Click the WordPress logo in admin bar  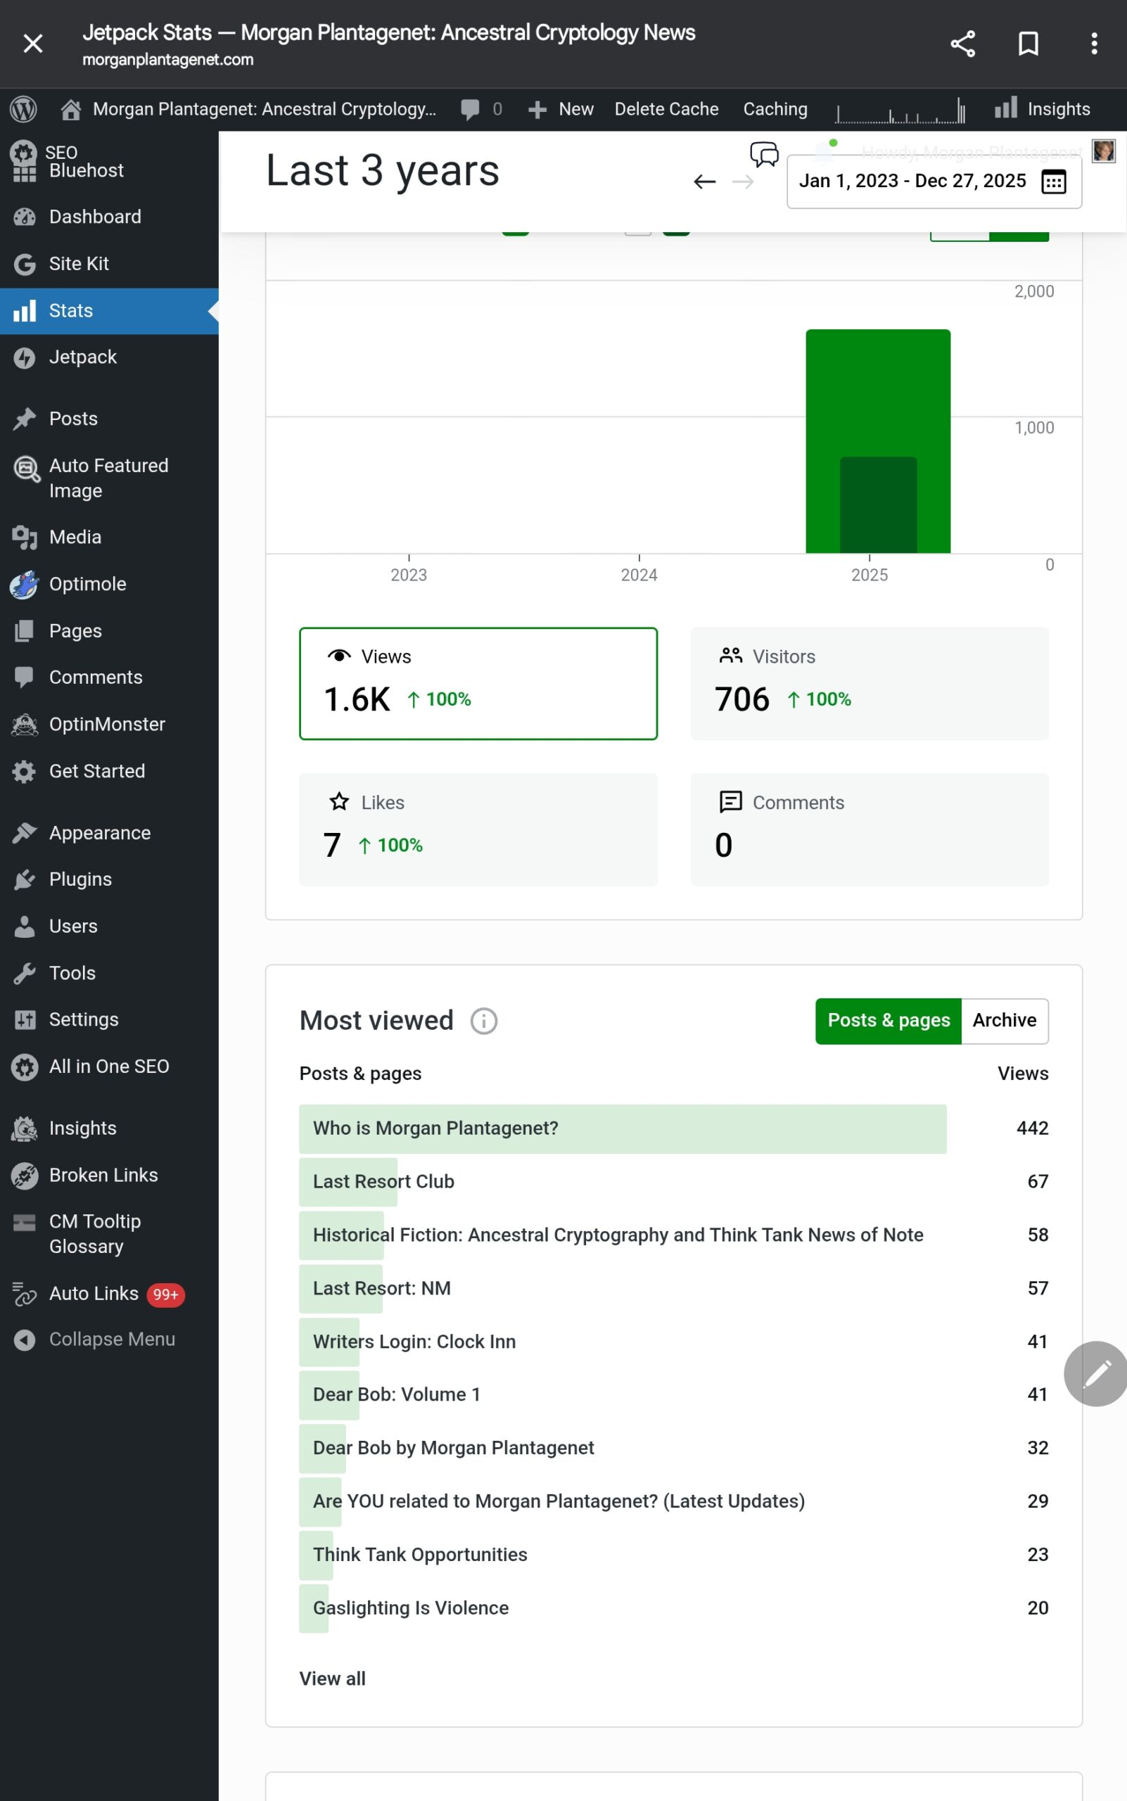click(x=23, y=110)
